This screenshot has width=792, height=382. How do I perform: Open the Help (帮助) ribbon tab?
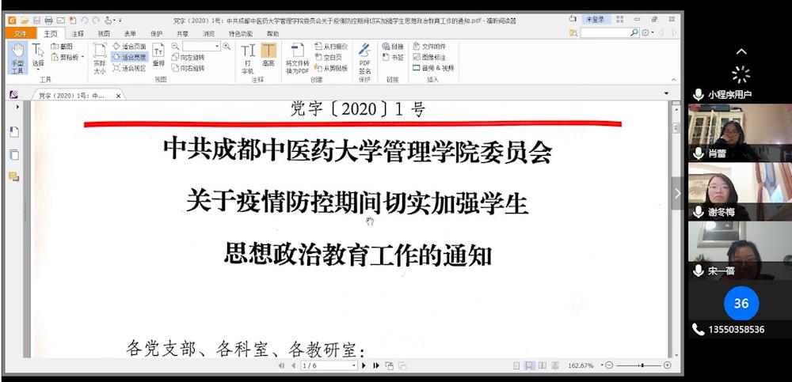[x=272, y=34]
